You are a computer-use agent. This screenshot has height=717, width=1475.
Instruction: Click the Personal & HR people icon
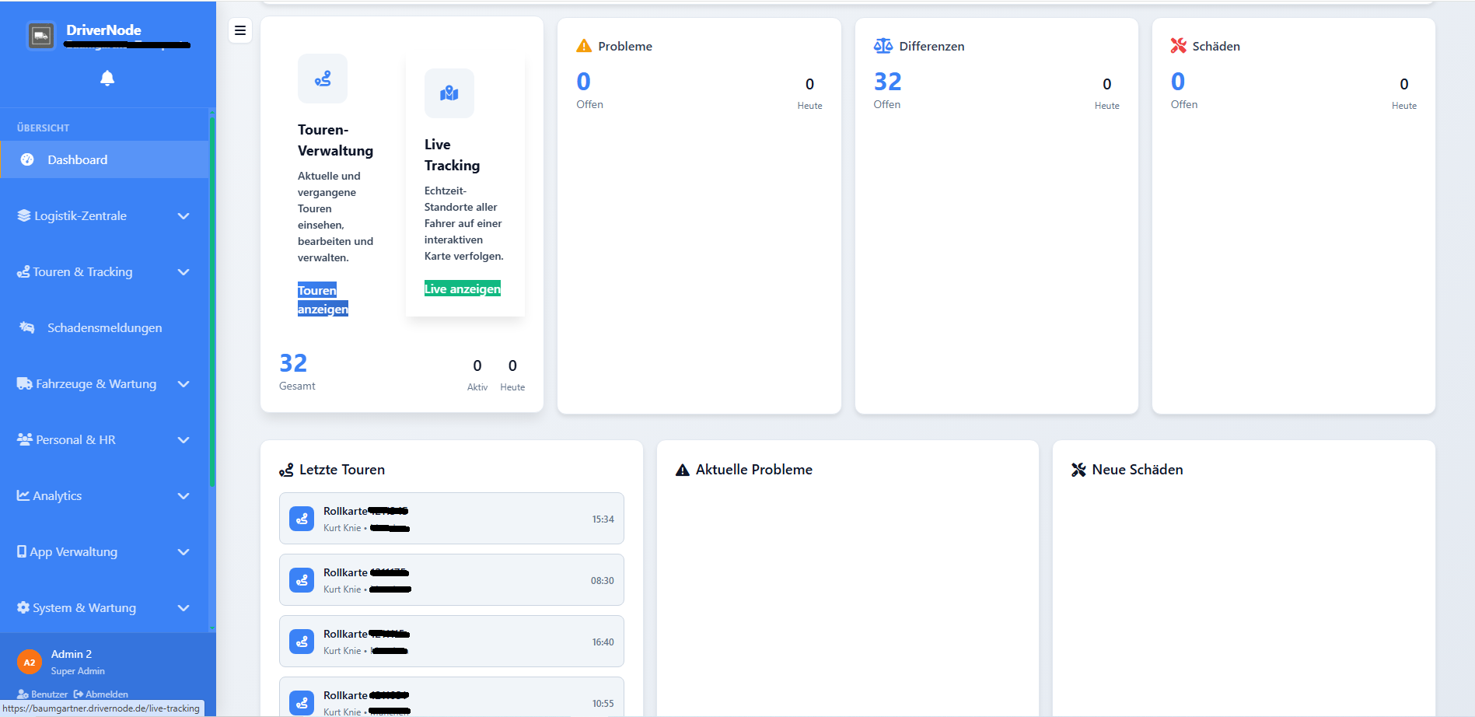(25, 439)
